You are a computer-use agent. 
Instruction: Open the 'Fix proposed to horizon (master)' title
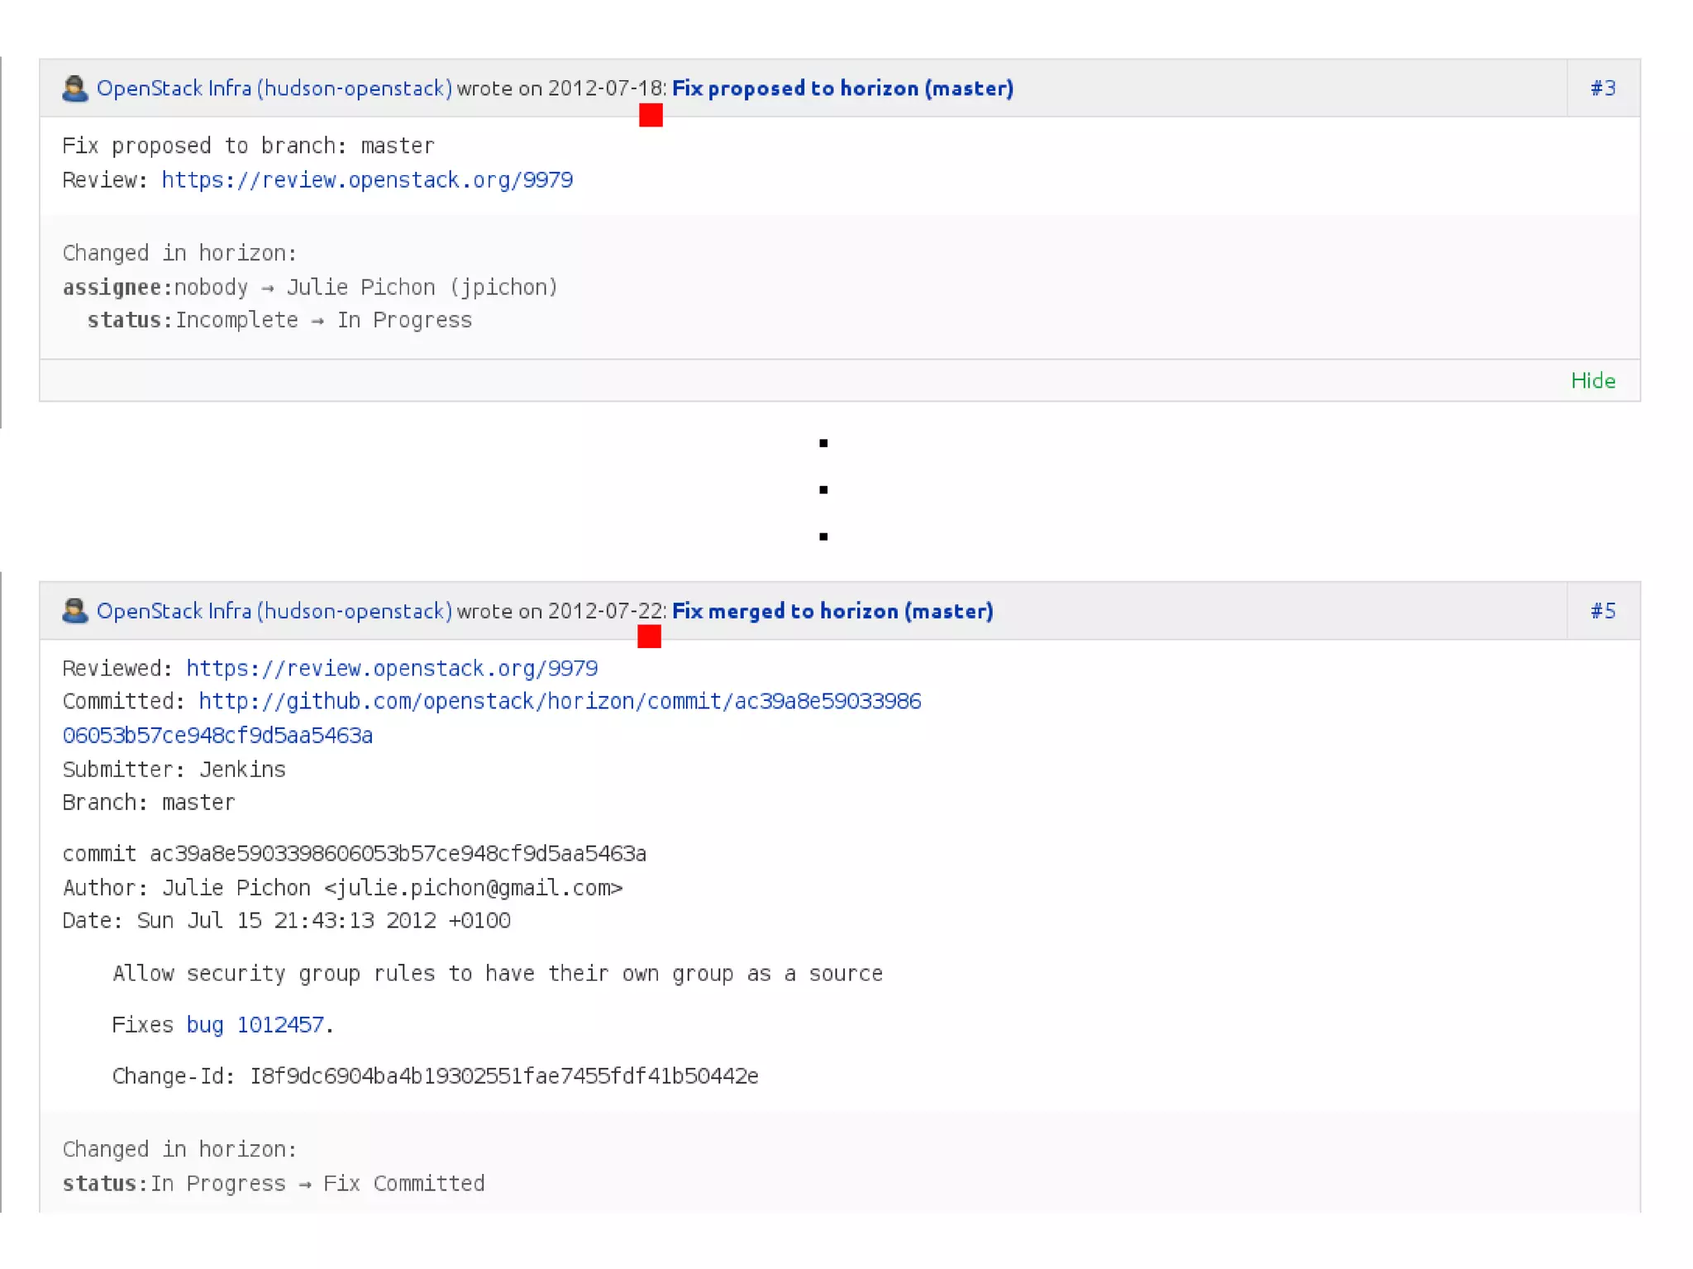(842, 88)
